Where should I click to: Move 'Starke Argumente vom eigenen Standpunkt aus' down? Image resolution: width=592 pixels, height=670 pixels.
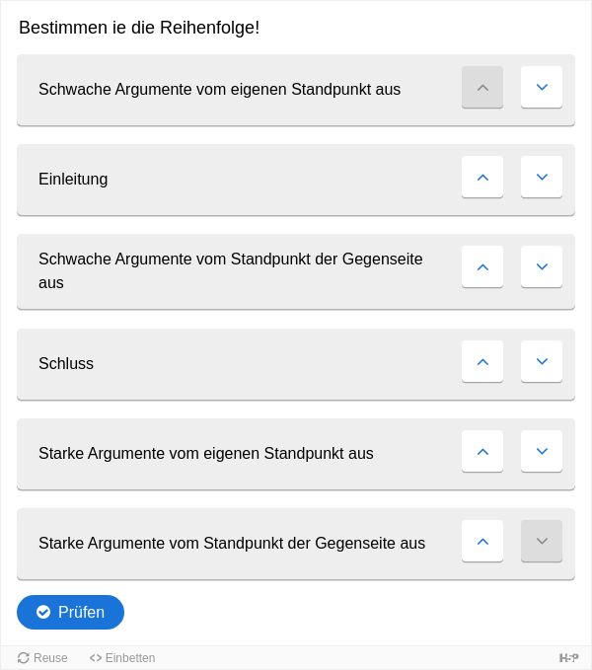542,451
